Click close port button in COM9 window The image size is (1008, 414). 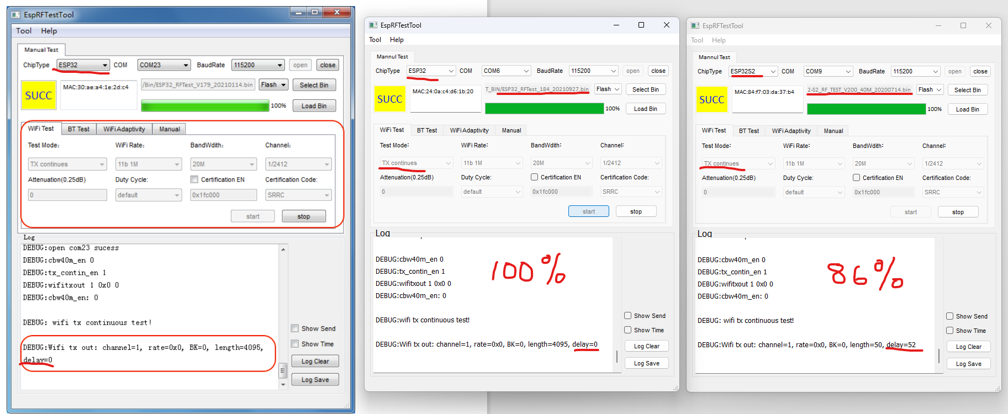(980, 71)
